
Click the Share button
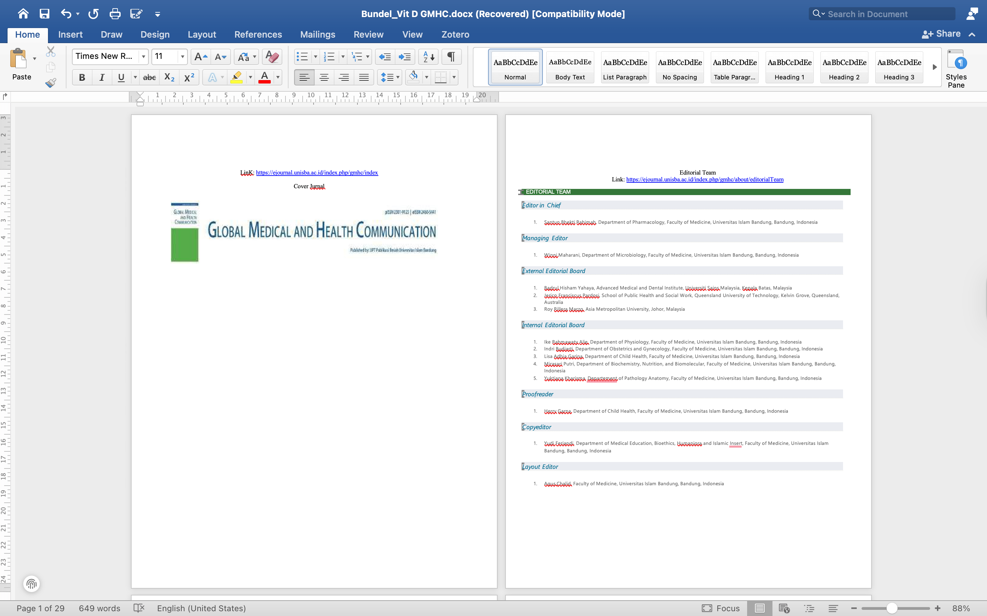click(942, 34)
